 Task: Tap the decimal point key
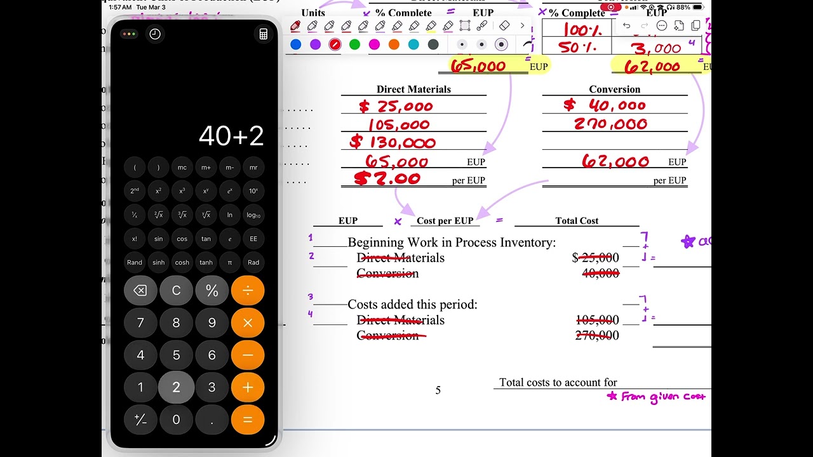[x=212, y=420]
